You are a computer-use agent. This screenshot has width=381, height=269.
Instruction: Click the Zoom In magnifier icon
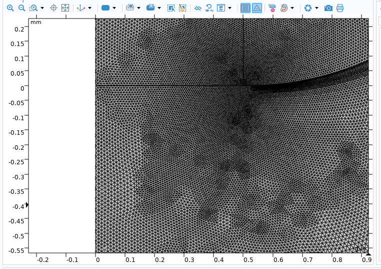pos(10,8)
